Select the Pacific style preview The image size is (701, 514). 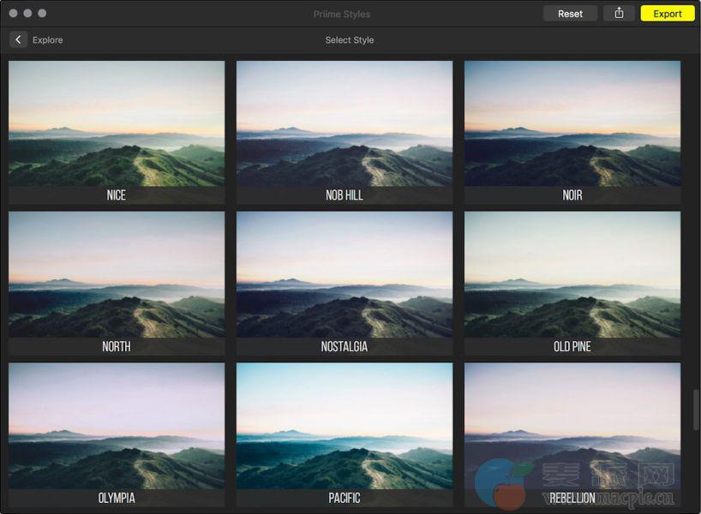(345, 427)
